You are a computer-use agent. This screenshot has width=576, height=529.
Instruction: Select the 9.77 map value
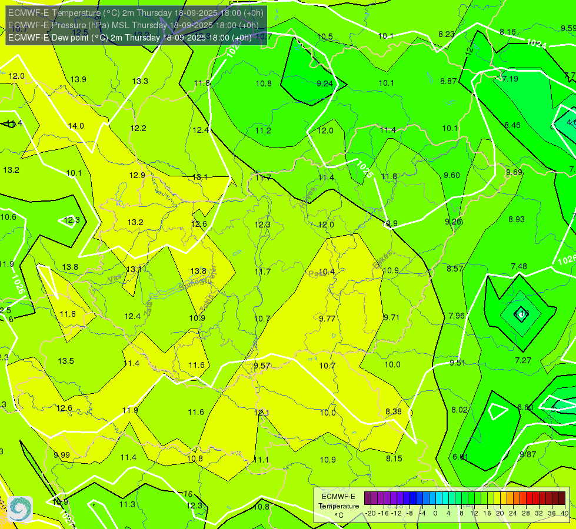coord(327,318)
